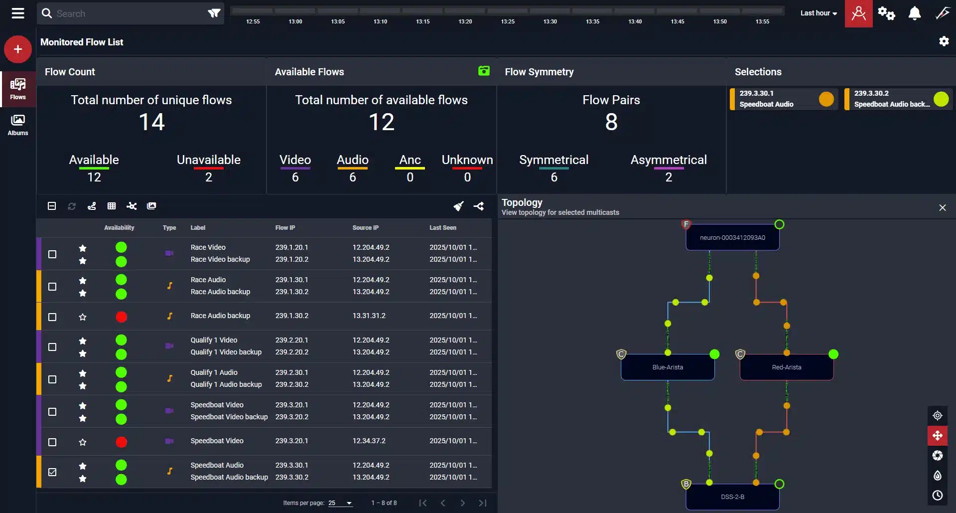
Task: Toggle favorite star for unavailable Speedboat Video
Action: coord(83,442)
